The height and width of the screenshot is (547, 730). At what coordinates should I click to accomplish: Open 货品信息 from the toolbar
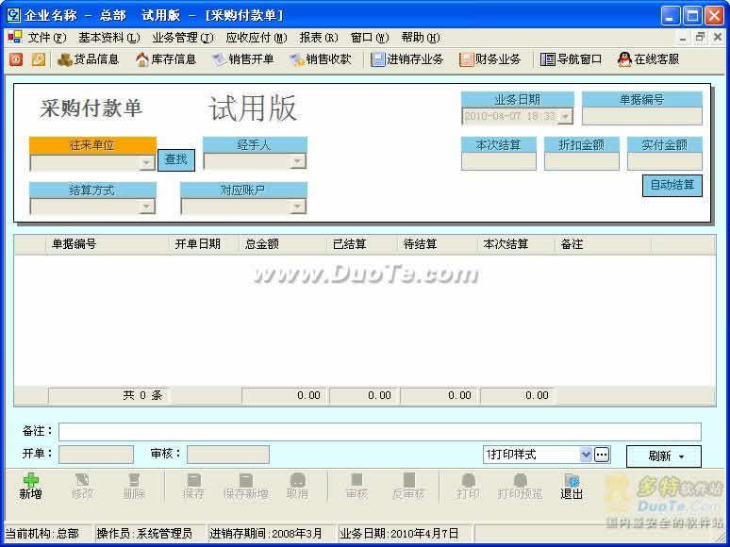point(88,59)
